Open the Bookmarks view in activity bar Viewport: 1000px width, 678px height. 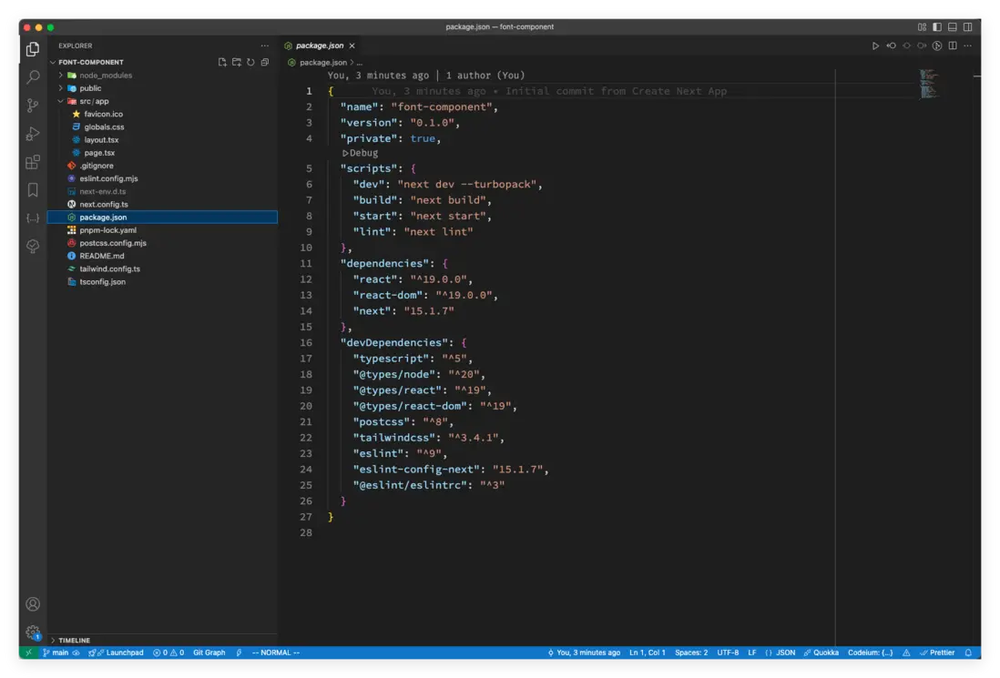click(x=33, y=190)
